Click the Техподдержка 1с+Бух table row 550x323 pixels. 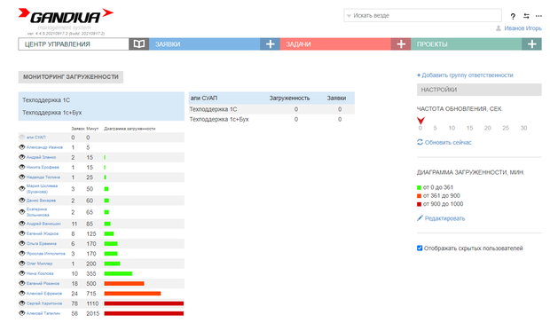pos(271,119)
